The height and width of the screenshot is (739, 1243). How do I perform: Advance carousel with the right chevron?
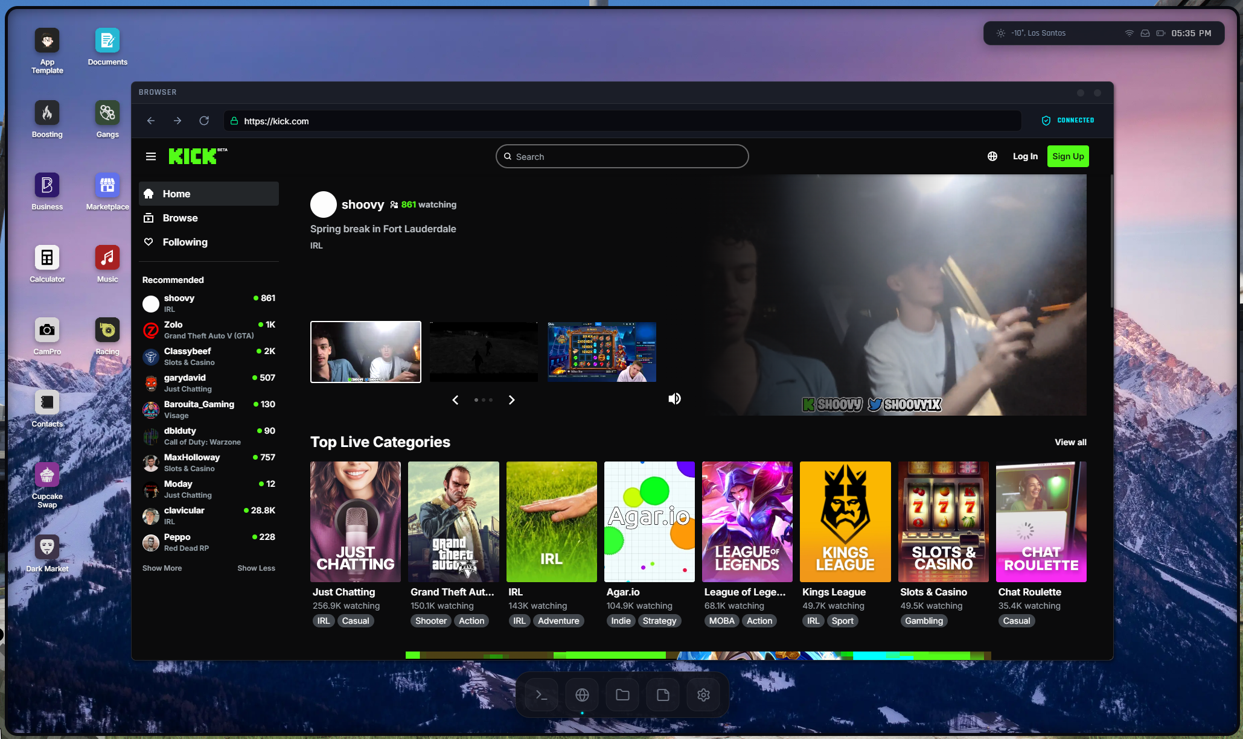511,400
